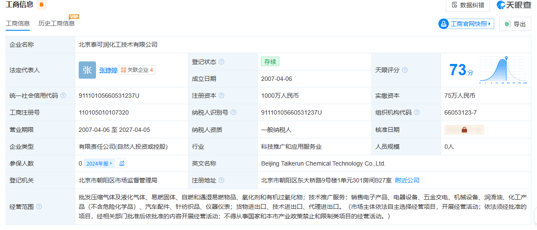Switch to the 工商信息 tab
The image size is (537, 230).
point(18,23)
